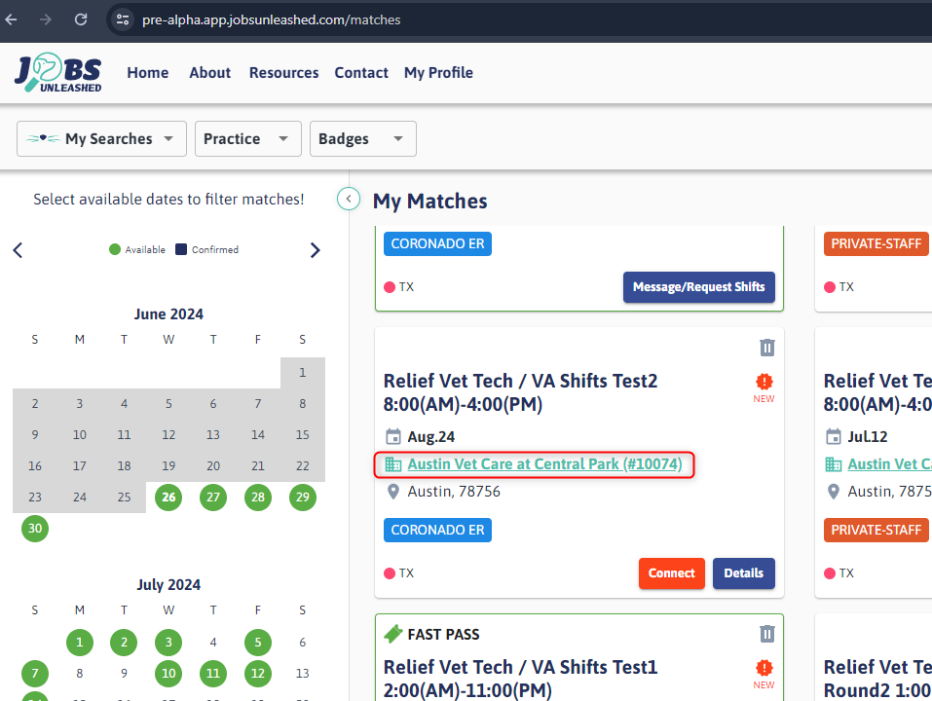932x701 pixels.
Task: Click the Jul.12 date text
Action: (868, 436)
